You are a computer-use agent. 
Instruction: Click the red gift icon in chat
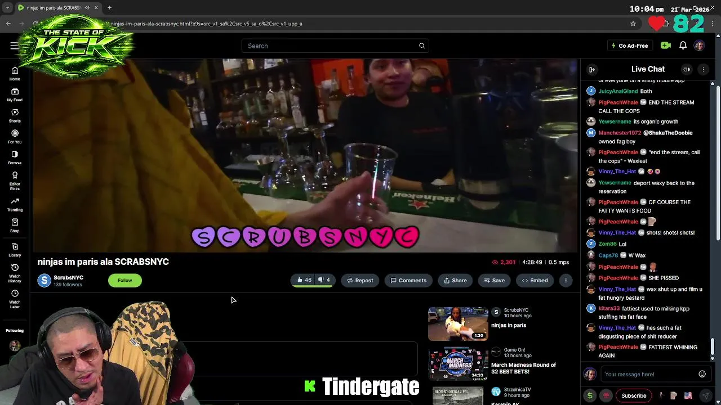pyautogui.click(x=606, y=395)
